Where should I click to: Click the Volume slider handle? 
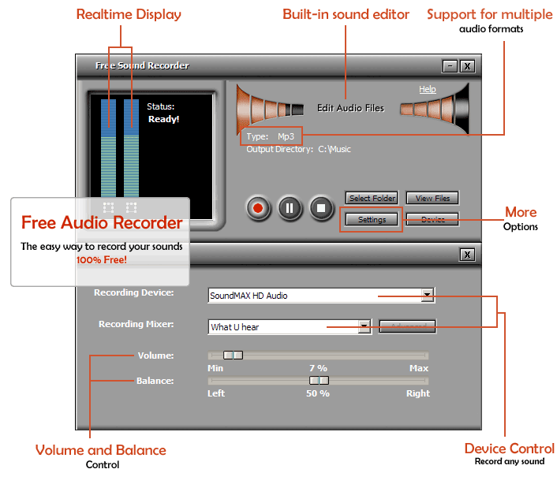point(233,356)
